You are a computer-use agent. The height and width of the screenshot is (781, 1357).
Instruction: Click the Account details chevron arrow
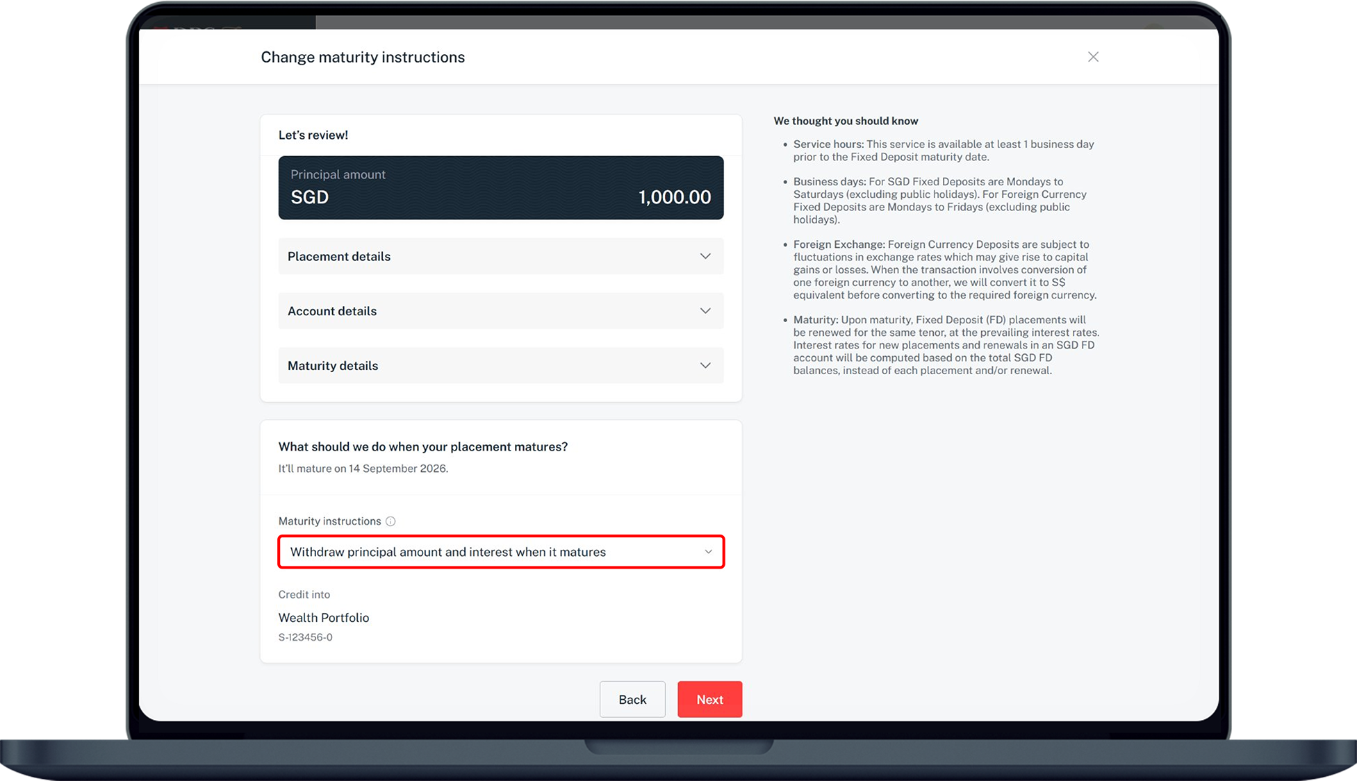click(x=705, y=311)
